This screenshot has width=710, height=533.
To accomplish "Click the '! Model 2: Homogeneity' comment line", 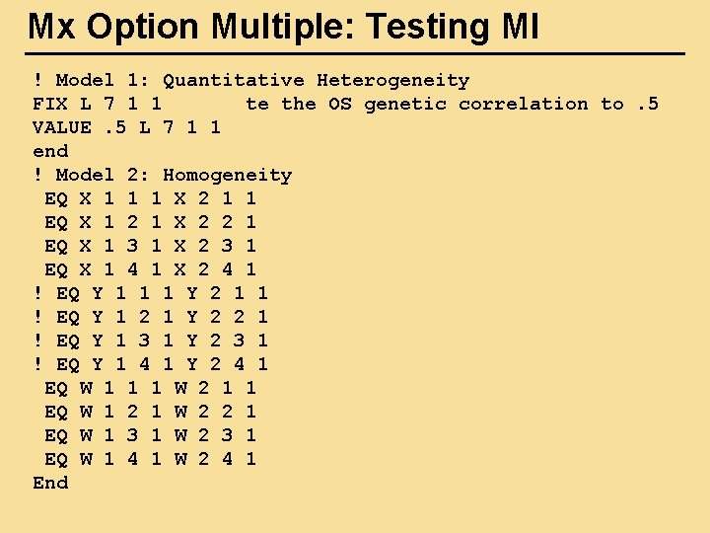I will [162, 175].
